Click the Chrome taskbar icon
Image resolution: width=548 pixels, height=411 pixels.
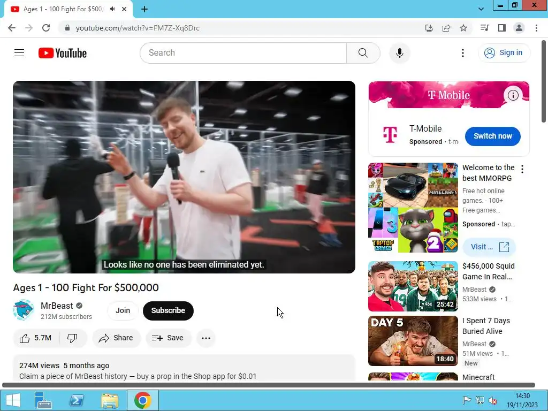[x=142, y=400]
